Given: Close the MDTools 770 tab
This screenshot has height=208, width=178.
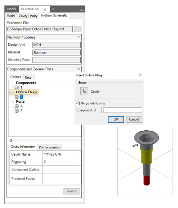Looking at the screenshot, I should tap(45, 9).
